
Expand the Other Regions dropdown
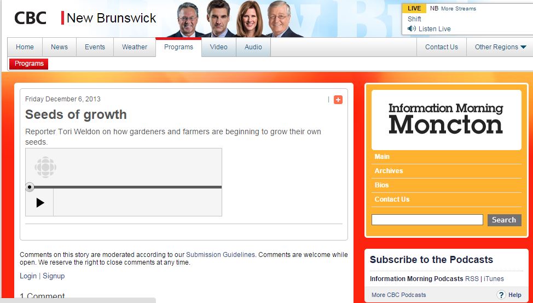pyautogui.click(x=500, y=47)
